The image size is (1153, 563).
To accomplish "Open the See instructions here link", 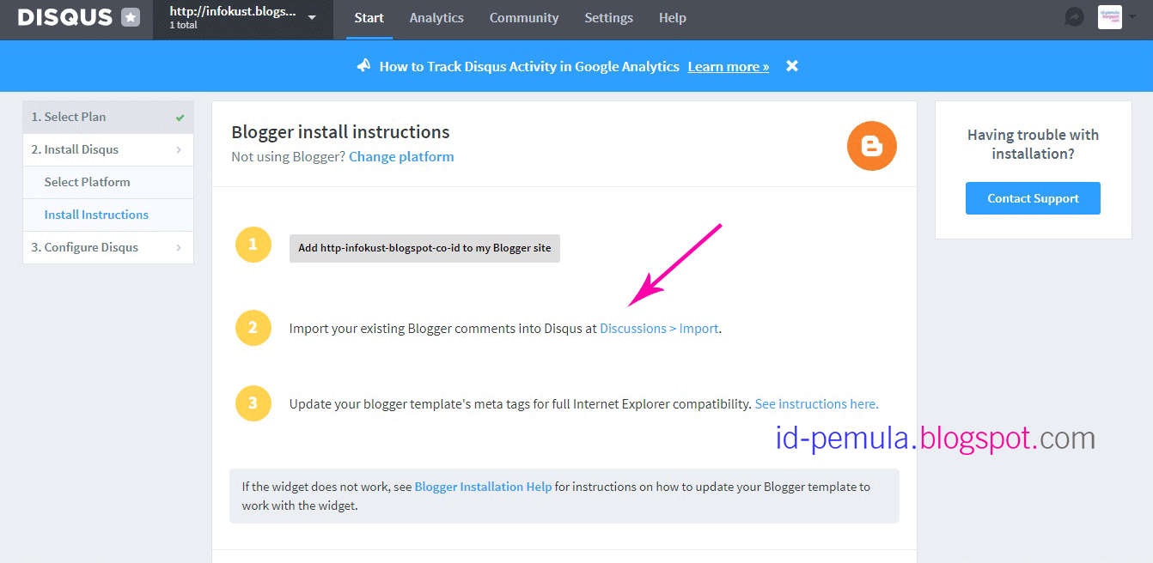I will coord(816,404).
